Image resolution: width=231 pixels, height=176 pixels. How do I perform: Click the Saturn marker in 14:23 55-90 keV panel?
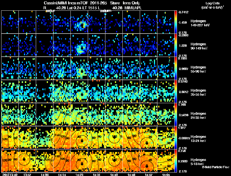point(82,71)
